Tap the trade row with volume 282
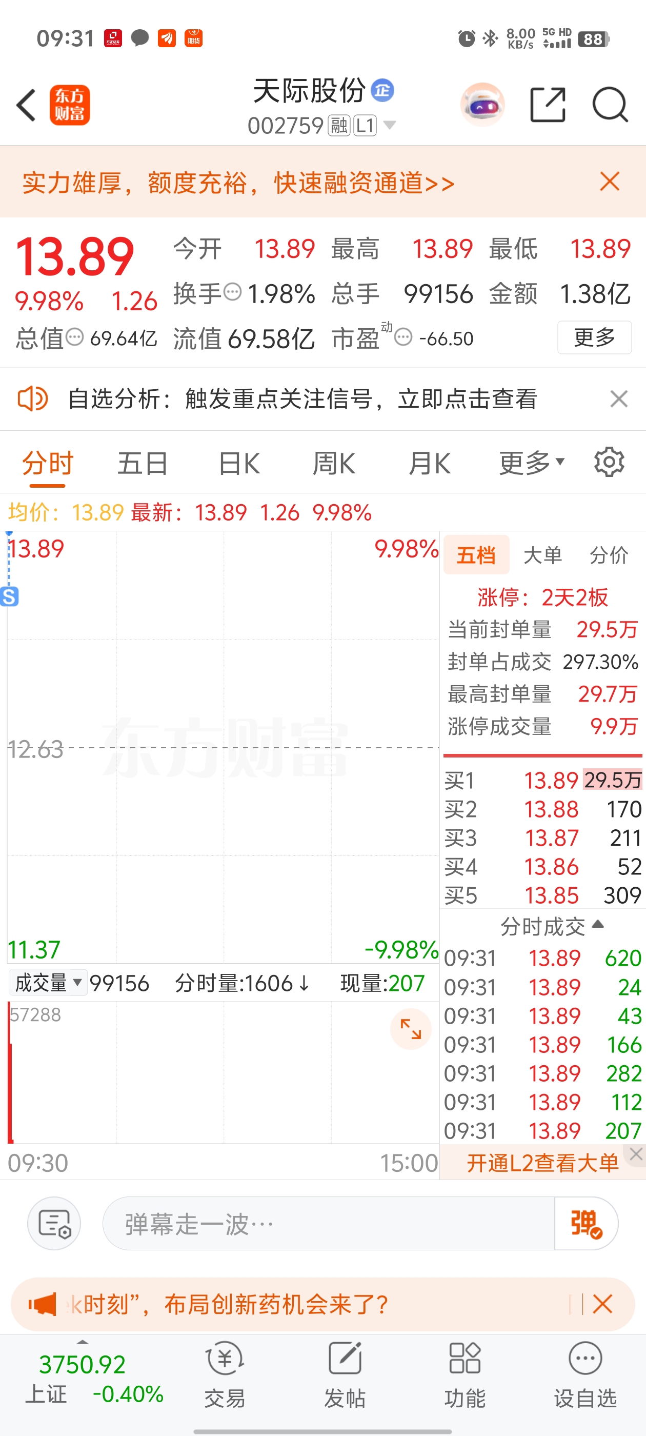The image size is (646, 1436). point(543,1073)
